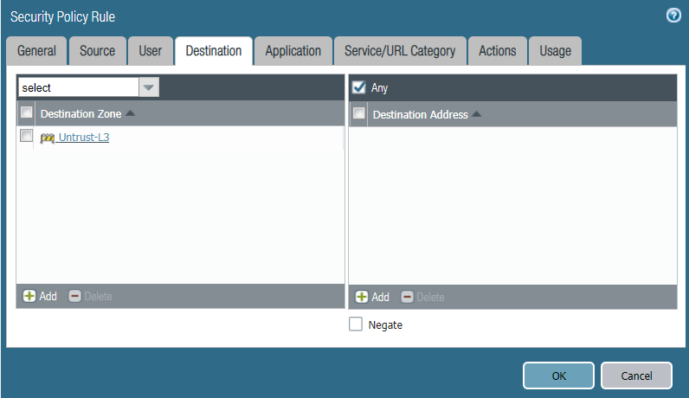Click the Delete button under Destination Address
The width and height of the screenshot is (689, 398).
422,297
